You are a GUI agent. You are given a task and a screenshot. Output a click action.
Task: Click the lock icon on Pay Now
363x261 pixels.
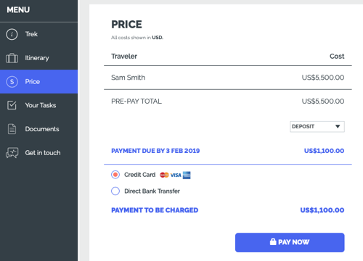(x=273, y=241)
